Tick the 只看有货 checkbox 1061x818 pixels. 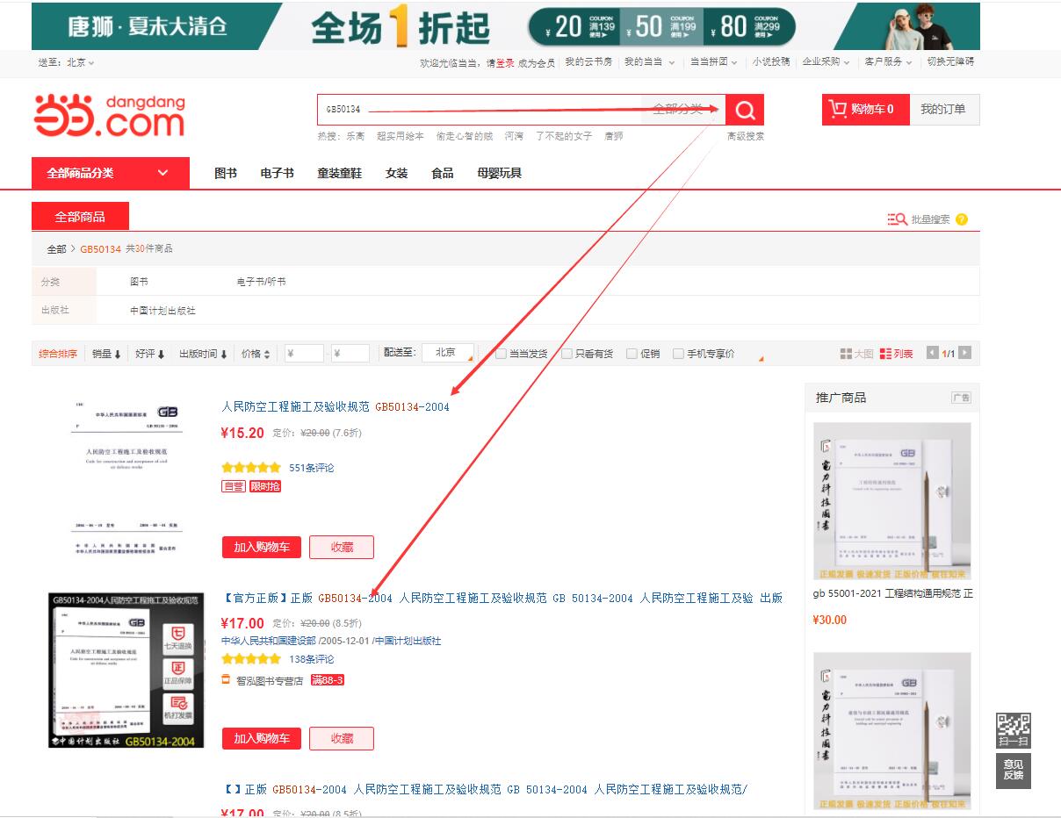tap(567, 354)
